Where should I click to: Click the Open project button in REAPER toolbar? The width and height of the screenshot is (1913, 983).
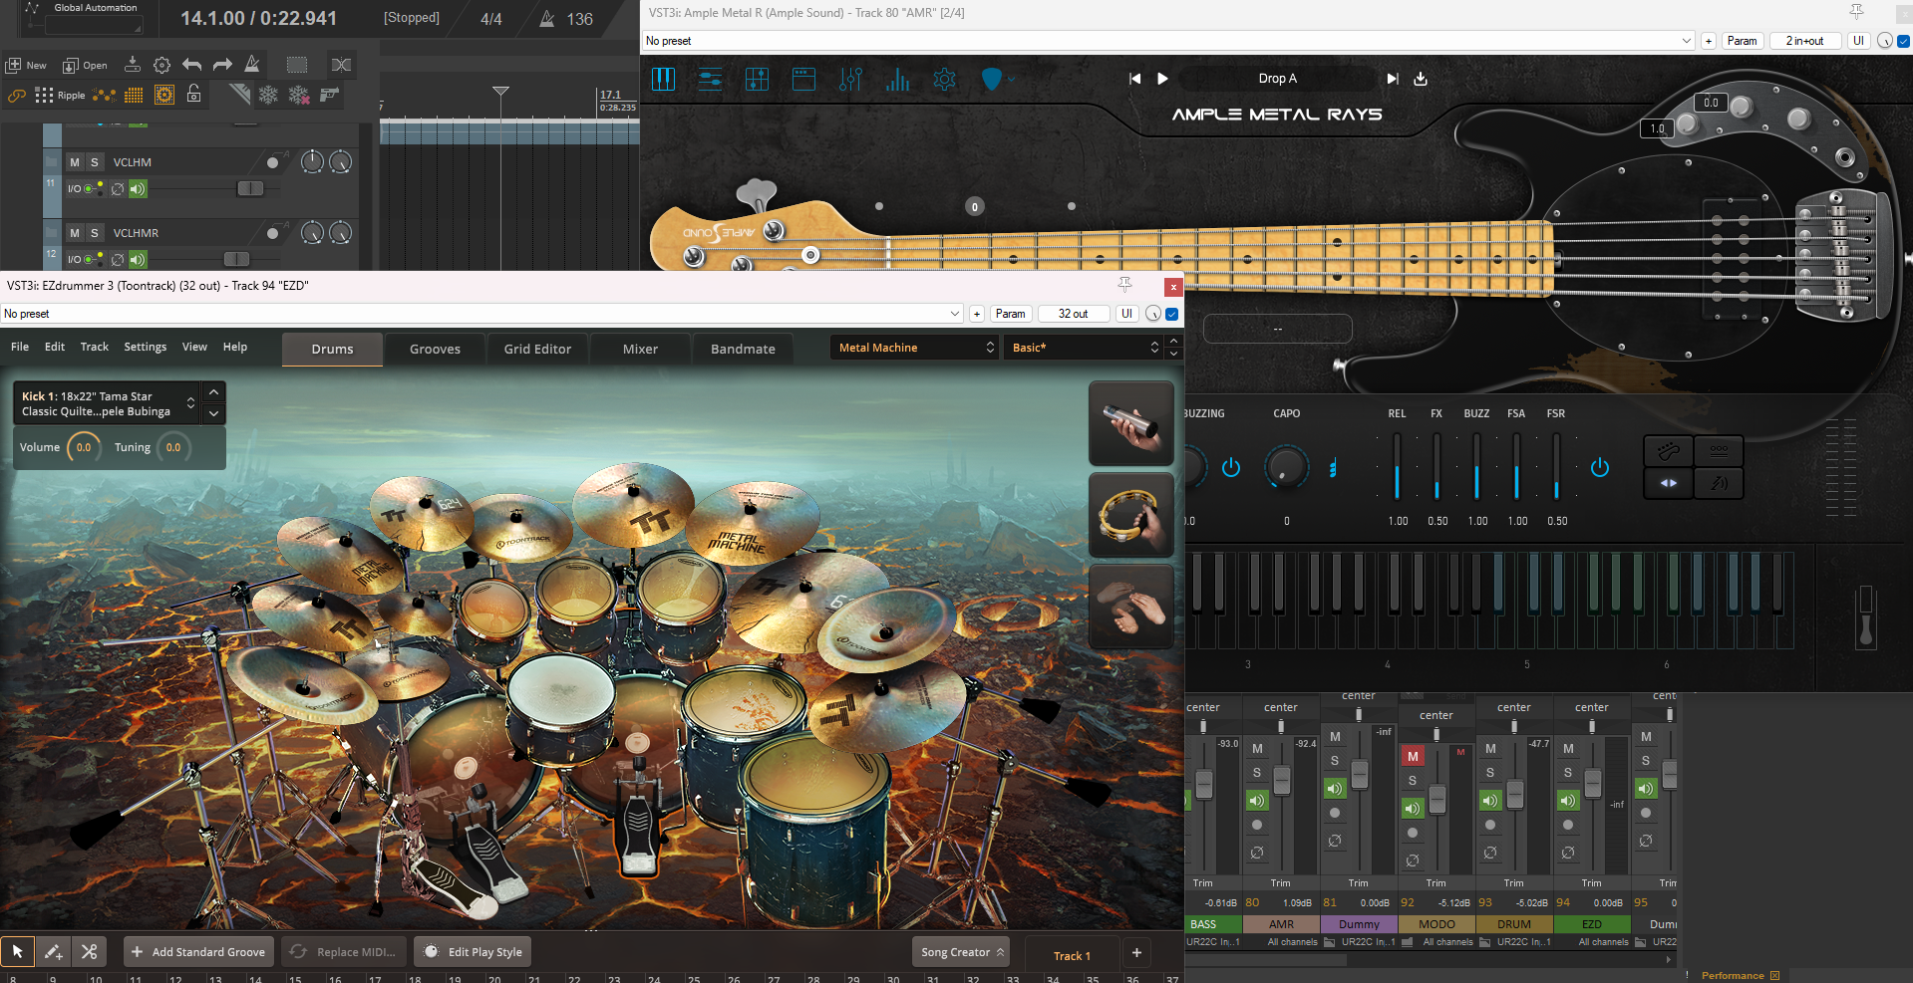click(86, 65)
